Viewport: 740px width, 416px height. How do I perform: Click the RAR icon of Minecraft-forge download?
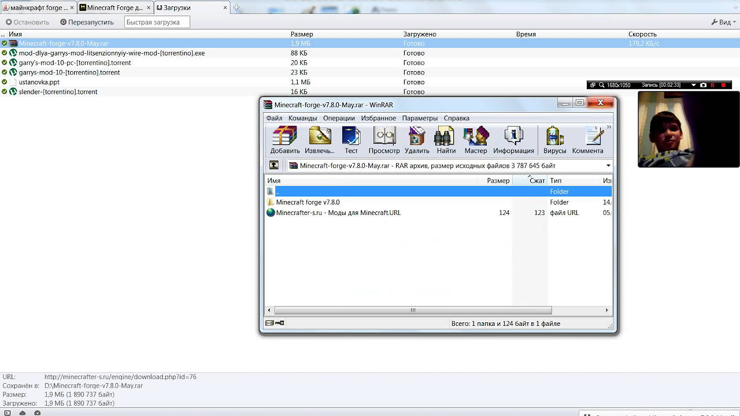[13, 43]
